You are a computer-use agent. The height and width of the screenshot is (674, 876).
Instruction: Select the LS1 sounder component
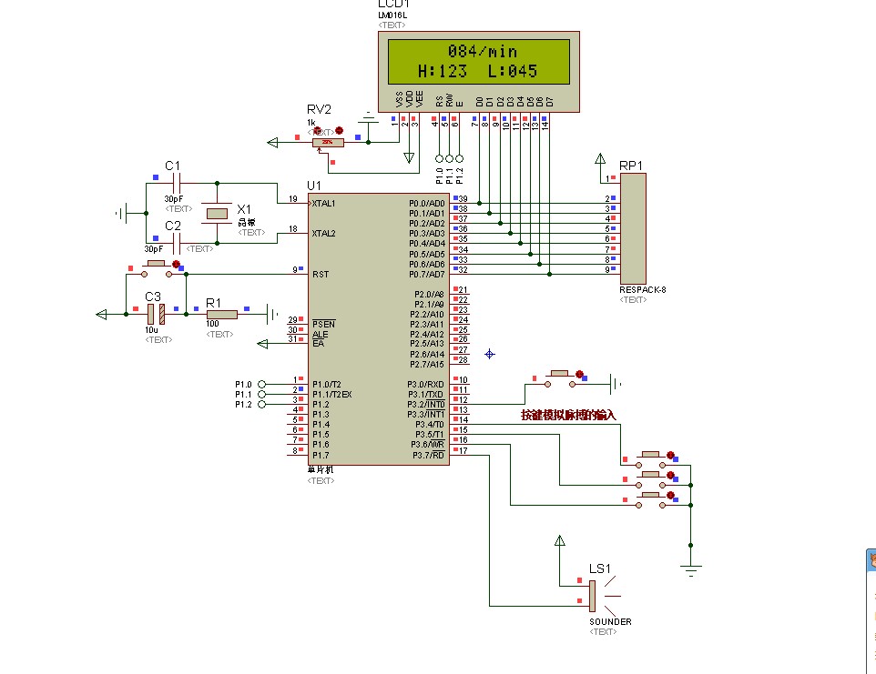(x=593, y=596)
